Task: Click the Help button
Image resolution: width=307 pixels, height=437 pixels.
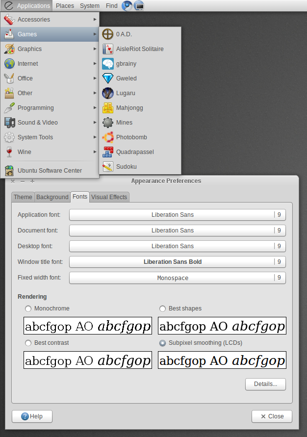Action: [32, 416]
